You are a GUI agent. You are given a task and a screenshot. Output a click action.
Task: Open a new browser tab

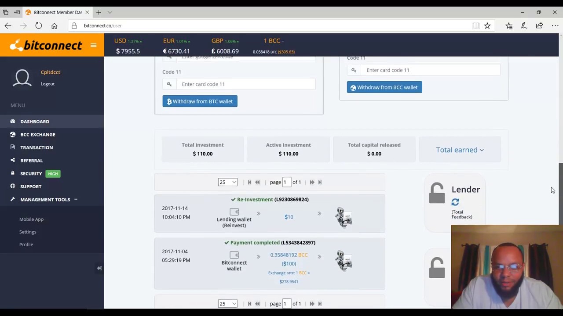99,12
